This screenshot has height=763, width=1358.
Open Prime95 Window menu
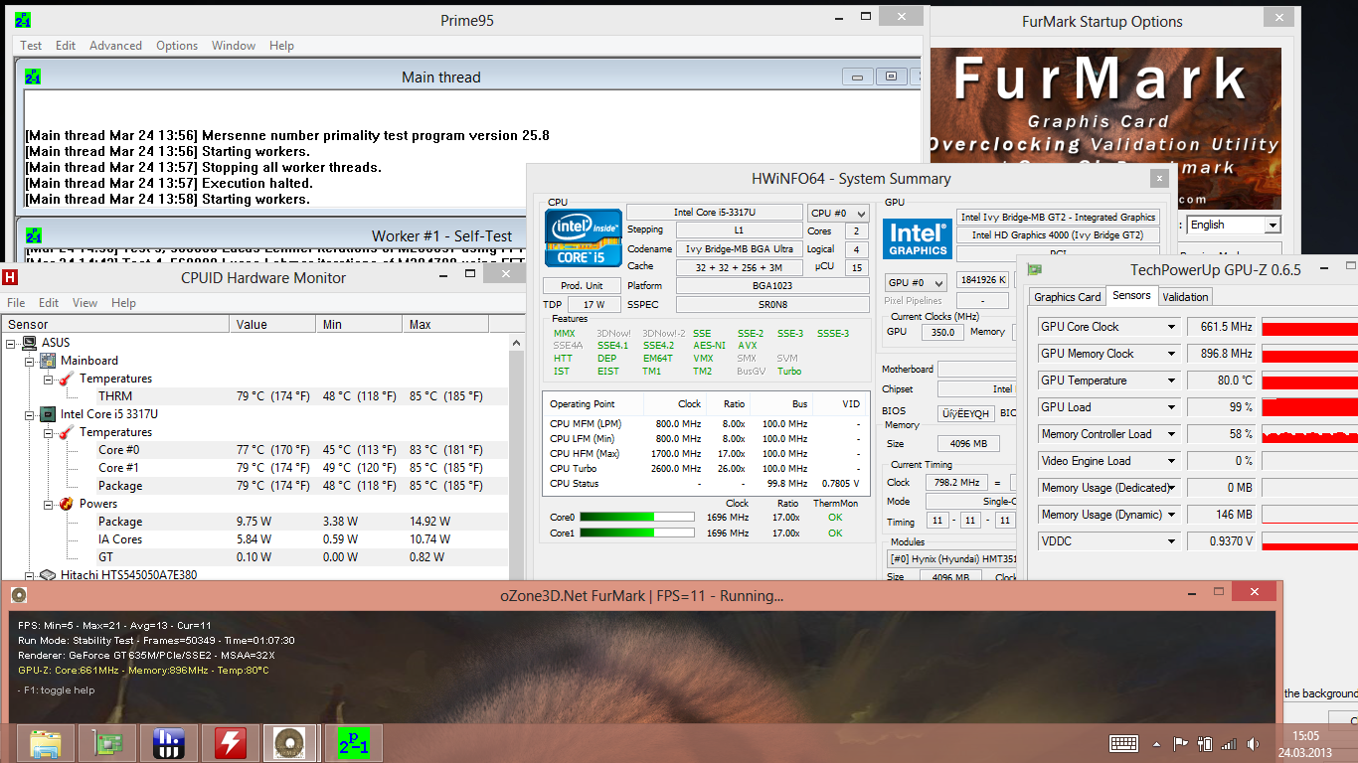pyautogui.click(x=234, y=46)
